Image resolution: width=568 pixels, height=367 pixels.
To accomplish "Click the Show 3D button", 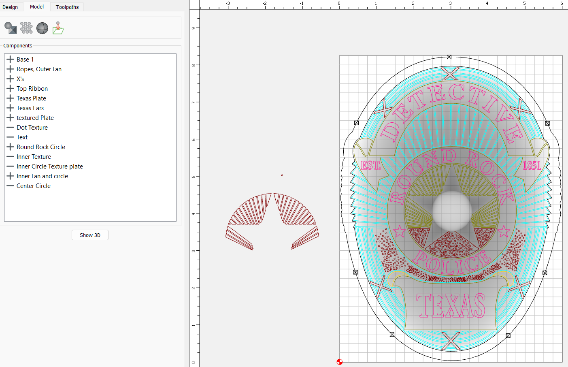I will tap(90, 235).
